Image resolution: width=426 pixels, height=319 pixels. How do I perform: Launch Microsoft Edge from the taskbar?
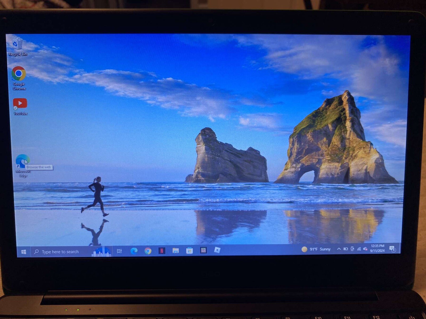[x=134, y=251]
